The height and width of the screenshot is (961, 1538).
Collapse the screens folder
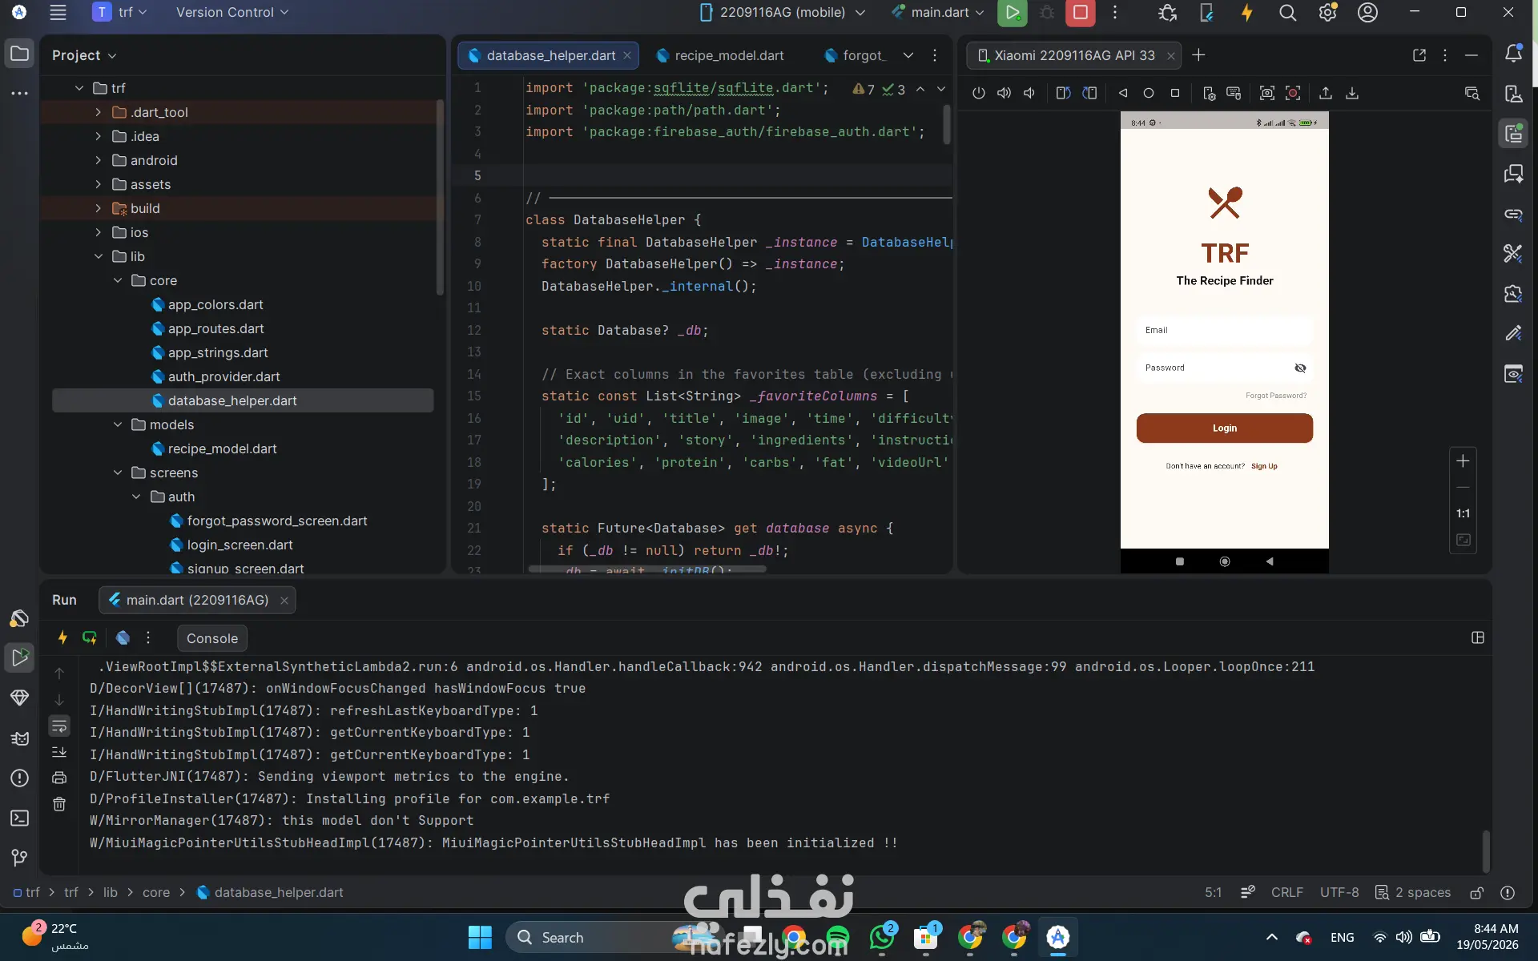coord(118,472)
